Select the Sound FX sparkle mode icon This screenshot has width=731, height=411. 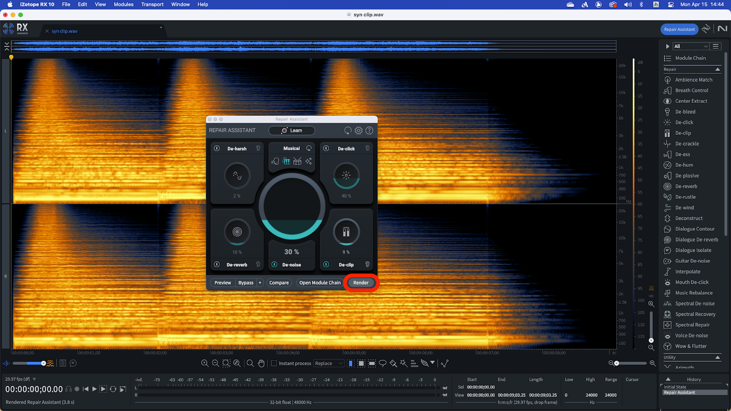pos(309,161)
